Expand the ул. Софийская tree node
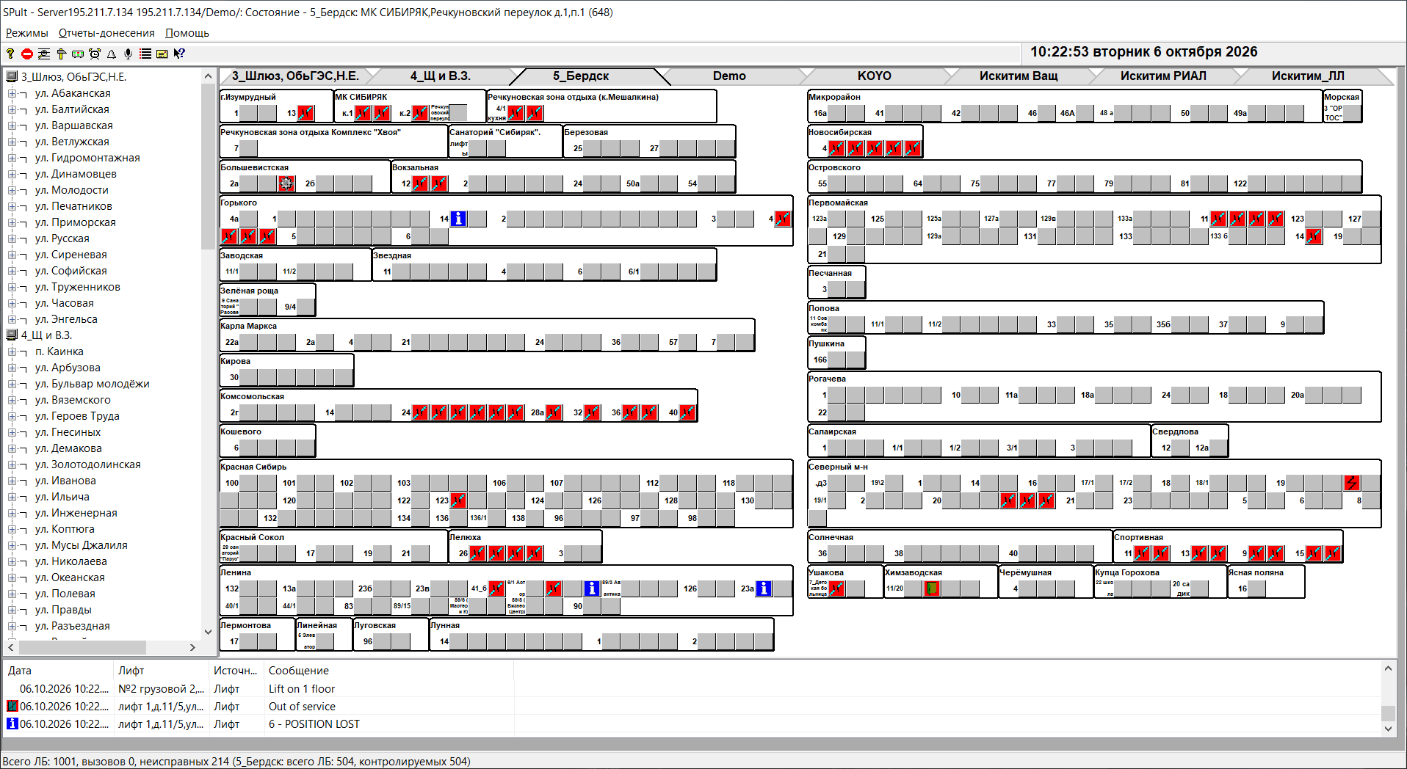Screen dimensions: 1407x769 click(12, 271)
